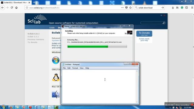The height and width of the screenshot is (109, 194).
Task: Submit the search with arrow button
Action: tap(162, 8)
